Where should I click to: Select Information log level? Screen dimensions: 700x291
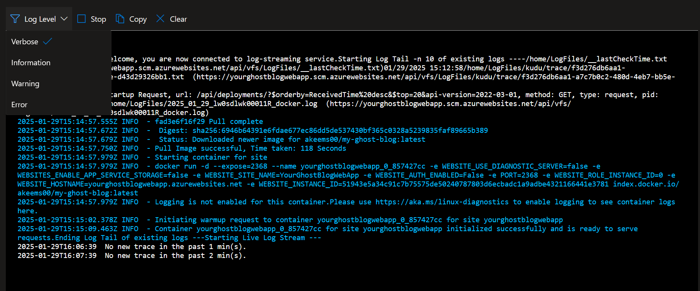(59, 63)
